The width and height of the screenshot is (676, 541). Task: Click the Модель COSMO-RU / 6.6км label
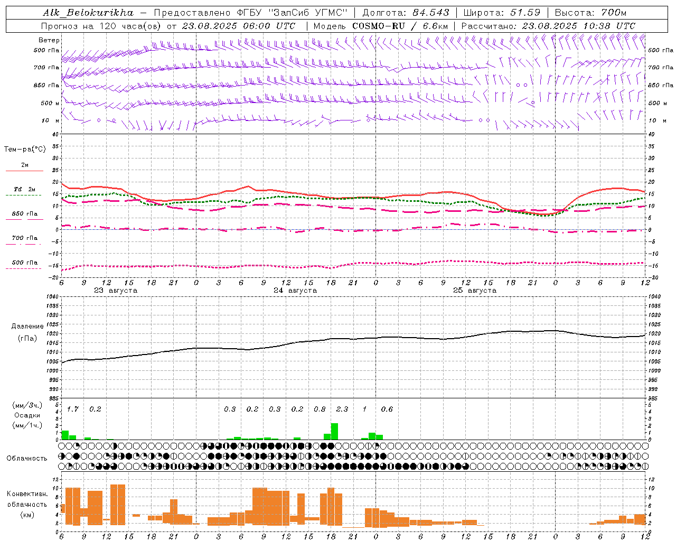point(381,26)
